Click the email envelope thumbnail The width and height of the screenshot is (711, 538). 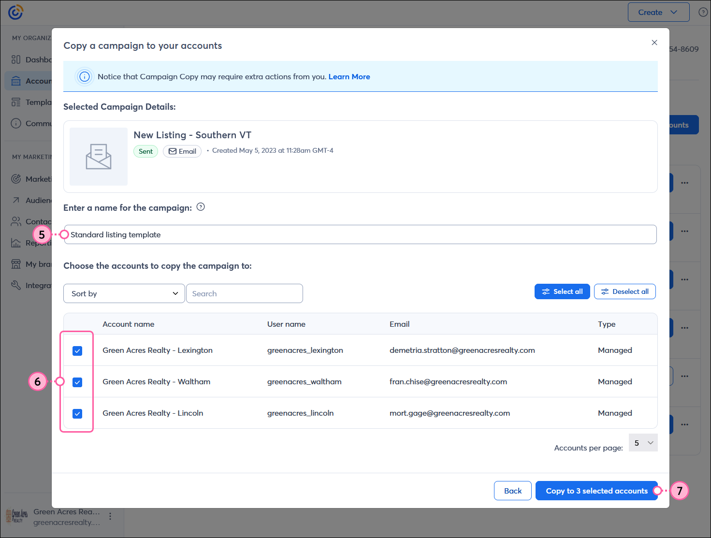99,157
